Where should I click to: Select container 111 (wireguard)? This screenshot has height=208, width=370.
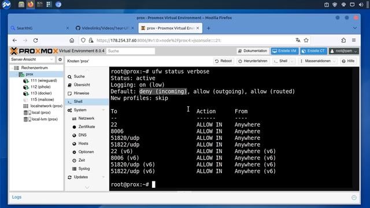(44, 80)
